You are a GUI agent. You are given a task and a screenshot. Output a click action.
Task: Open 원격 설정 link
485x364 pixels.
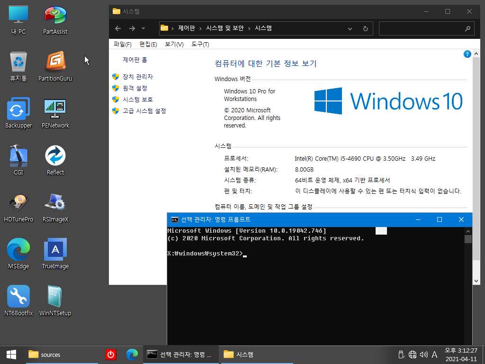[x=135, y=88]
